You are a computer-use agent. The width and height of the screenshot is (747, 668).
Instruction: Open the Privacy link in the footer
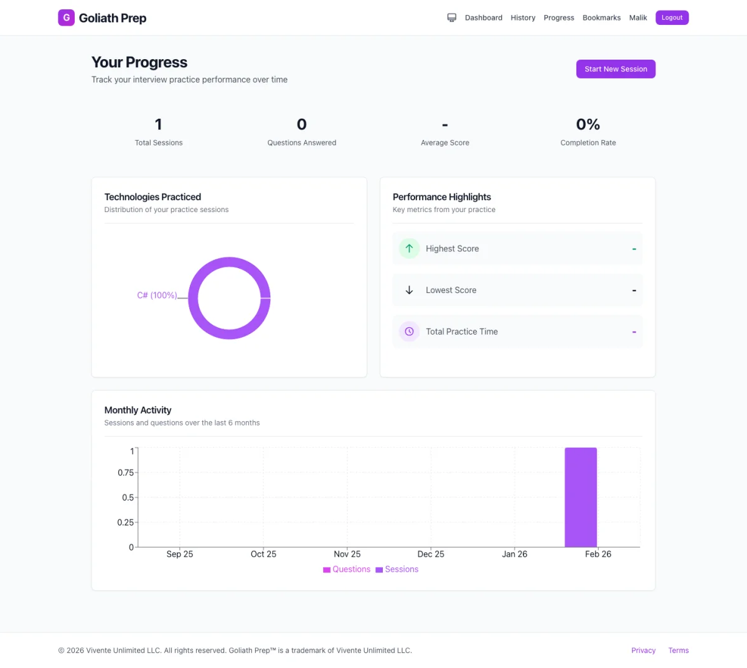point(643,650)
